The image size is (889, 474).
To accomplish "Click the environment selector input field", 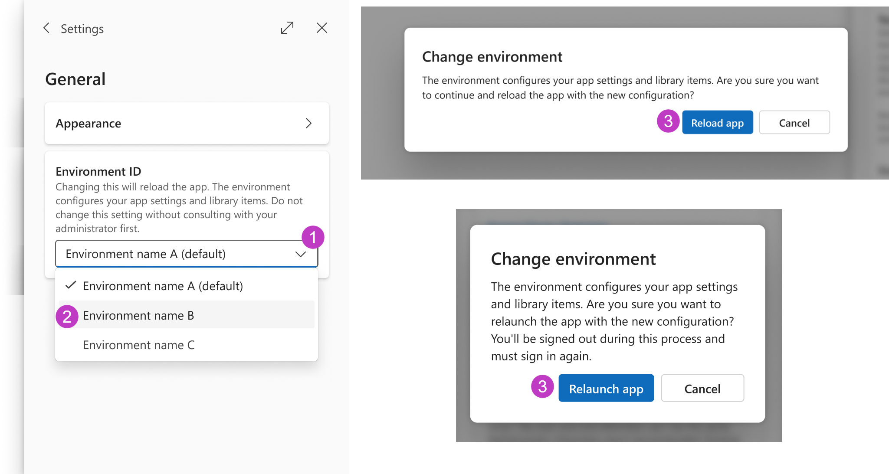I will click(x=174, y=254).
